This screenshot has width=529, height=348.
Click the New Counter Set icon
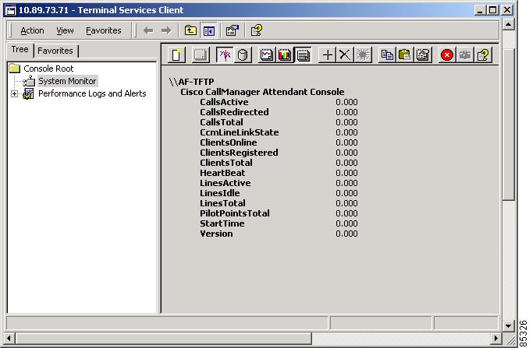click(176, 54)
